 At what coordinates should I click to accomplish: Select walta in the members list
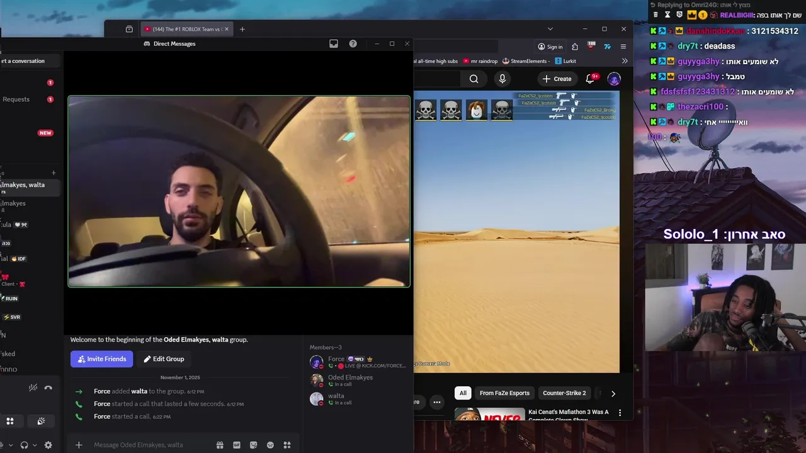point(359,399)
